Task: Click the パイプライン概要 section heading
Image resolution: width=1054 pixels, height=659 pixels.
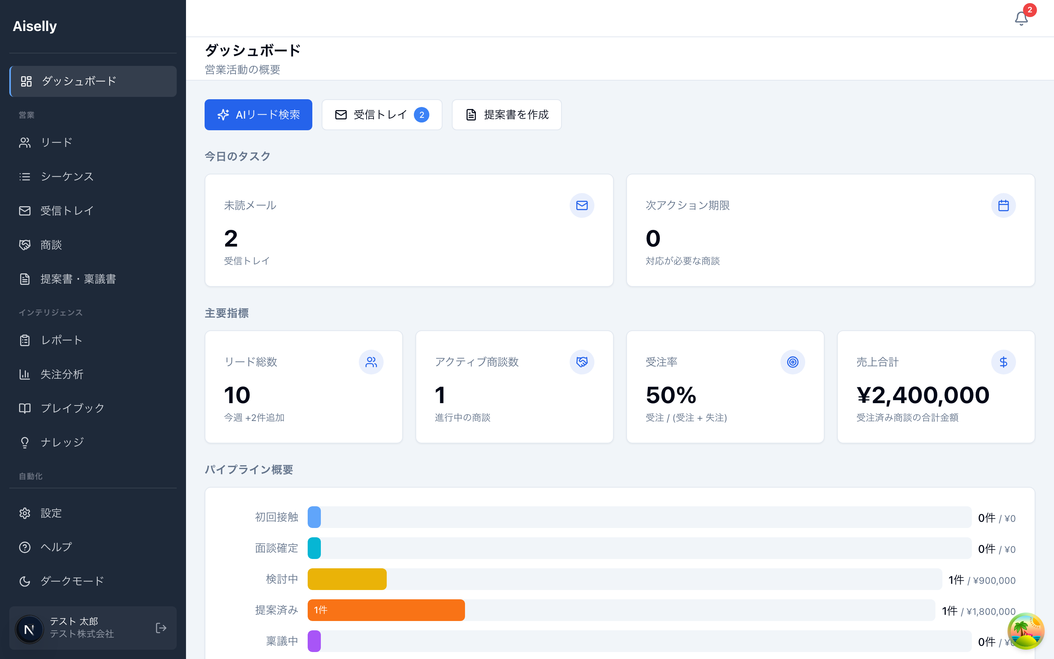Action: pos(249,470)
